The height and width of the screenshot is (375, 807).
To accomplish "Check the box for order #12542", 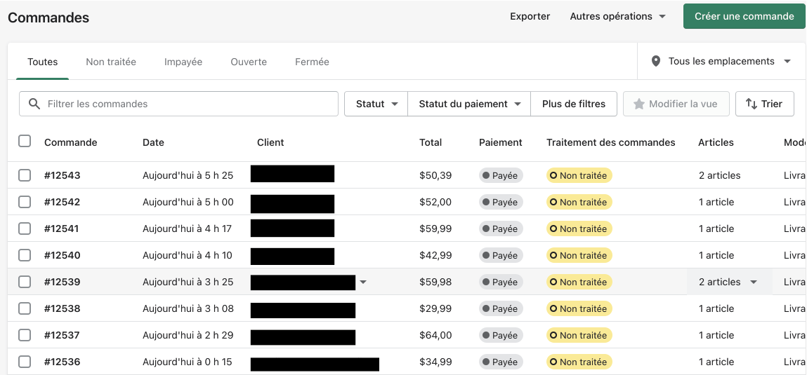I will [x=25, y=202].
